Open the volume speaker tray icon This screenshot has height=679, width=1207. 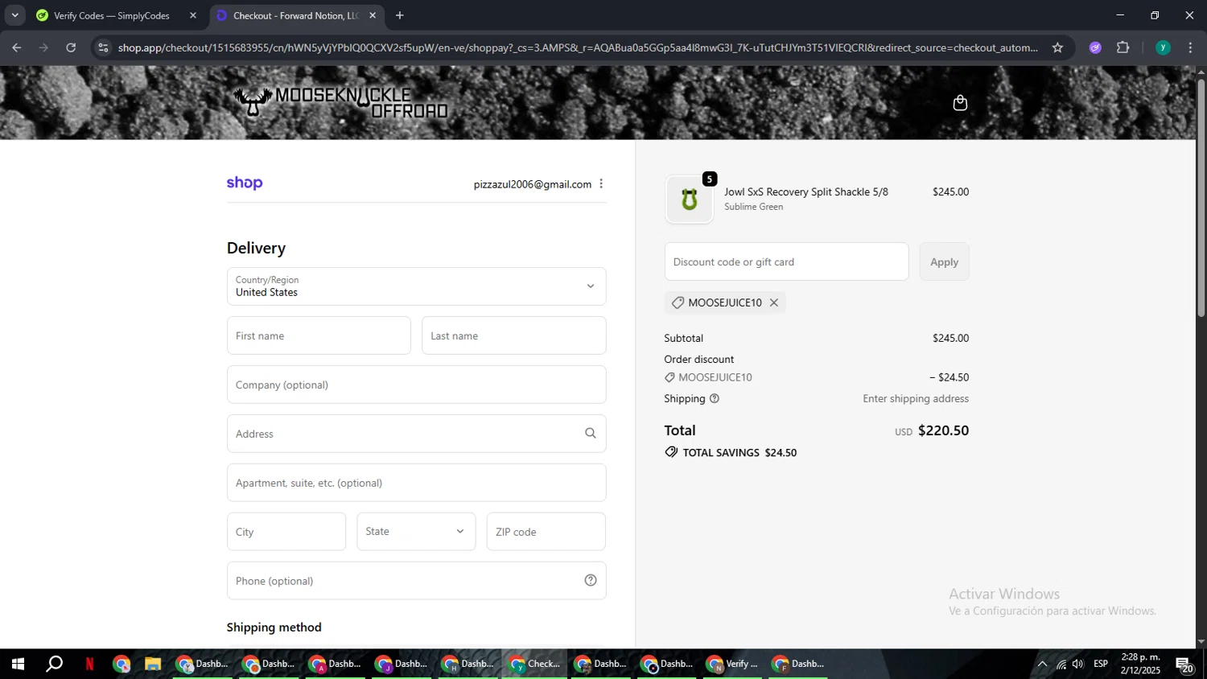click(x=1078, y=664)
